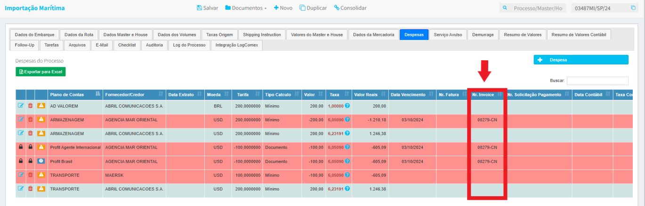Sort by Moeda column
Image resolution: width=645 pixels, height=206 pixels.
coord(218,95)
